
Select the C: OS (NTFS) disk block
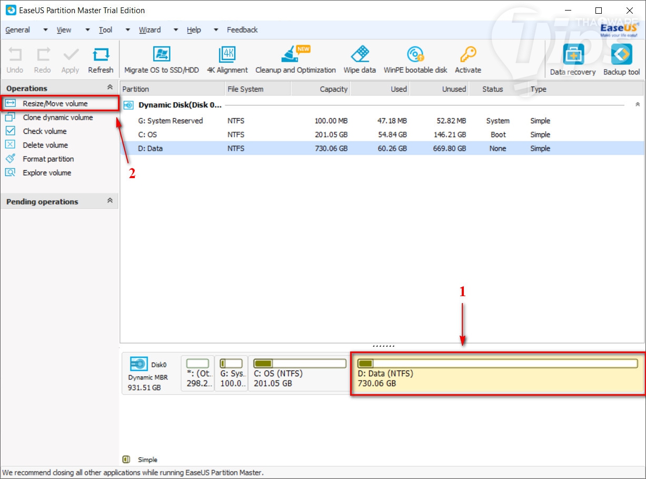click(299, 373)
